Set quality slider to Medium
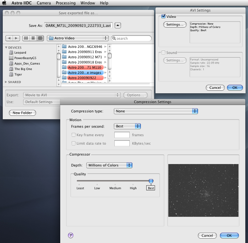The image size is (248, 243). pos(115,181)
